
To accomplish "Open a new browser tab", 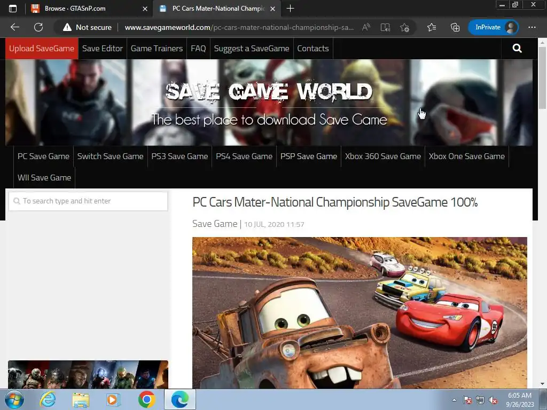I will pyautogui.click(x=290, y=9).
